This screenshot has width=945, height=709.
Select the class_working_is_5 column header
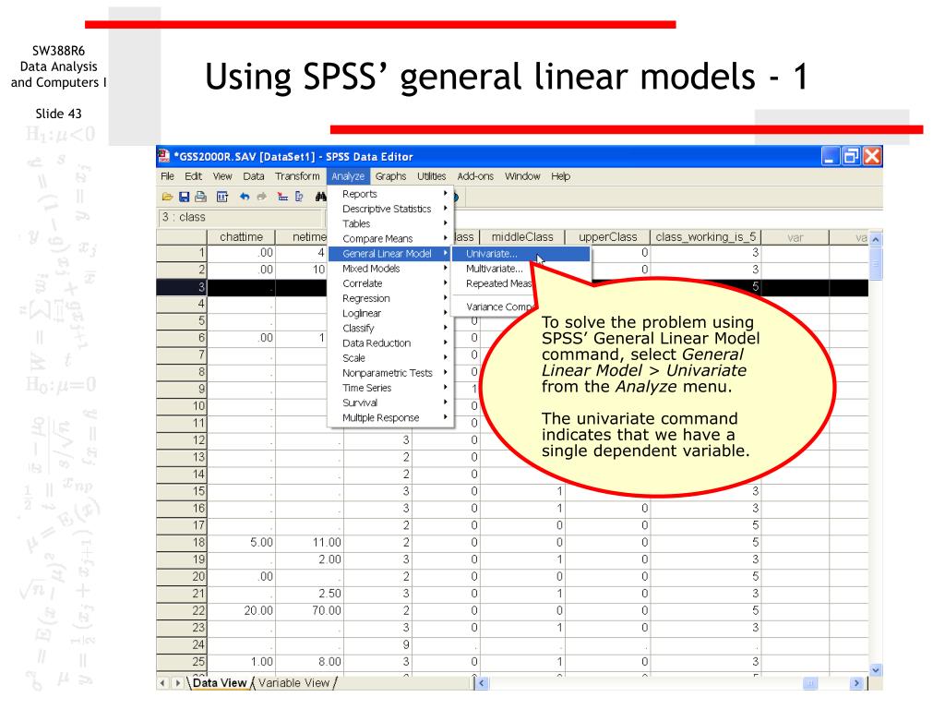pos(706,237)
